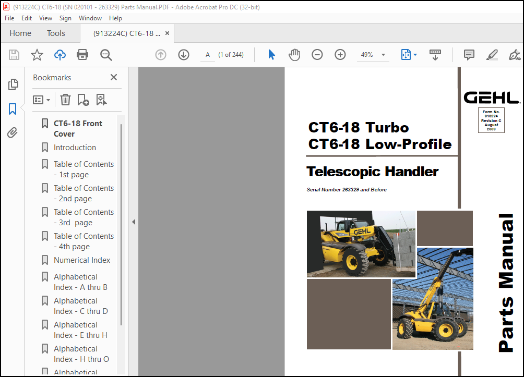Click the 'Telescopic Handler' heading
This screenshot has width=524, height=377.
click(x=372, y=172)
